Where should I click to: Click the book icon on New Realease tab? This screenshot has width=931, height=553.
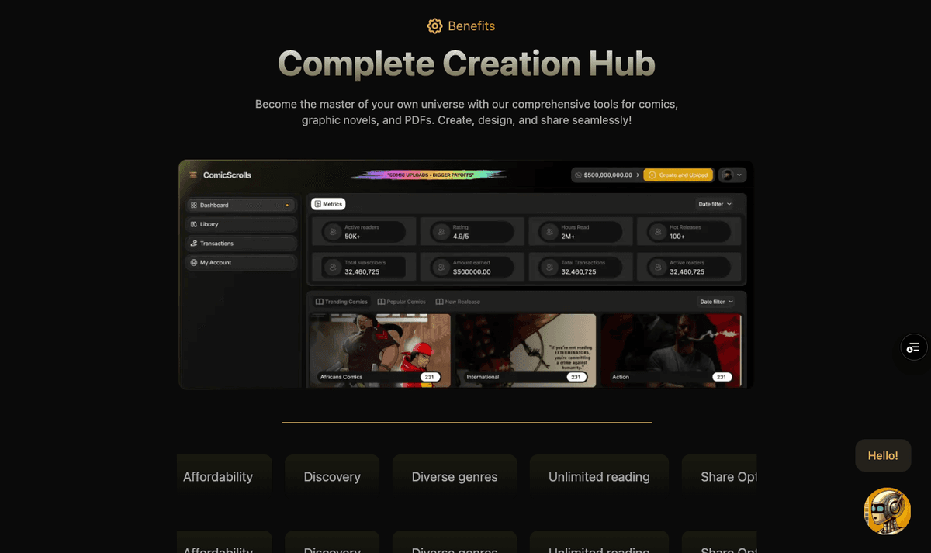point(439,302)
